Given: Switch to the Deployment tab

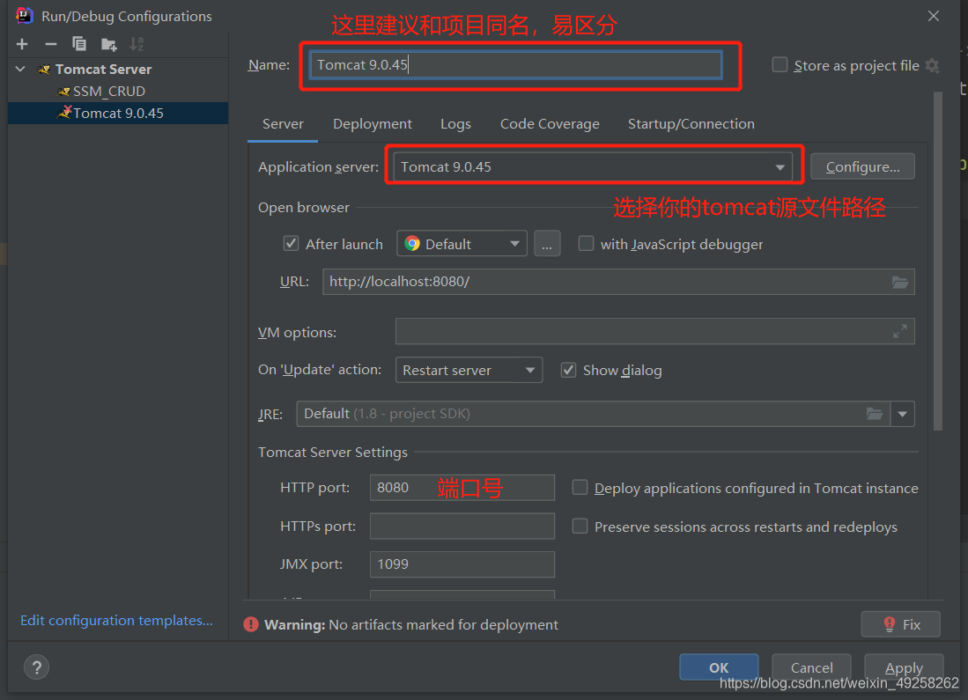Looking at the screenshot, I should (x=373, y=124).
